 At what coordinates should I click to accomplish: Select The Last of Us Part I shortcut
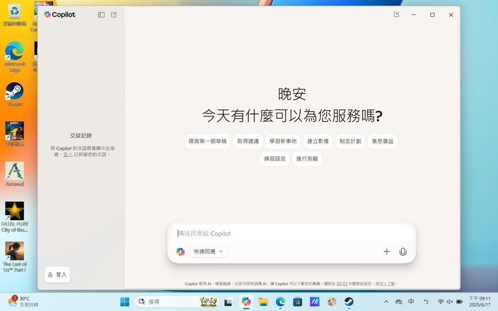[15, 257]
